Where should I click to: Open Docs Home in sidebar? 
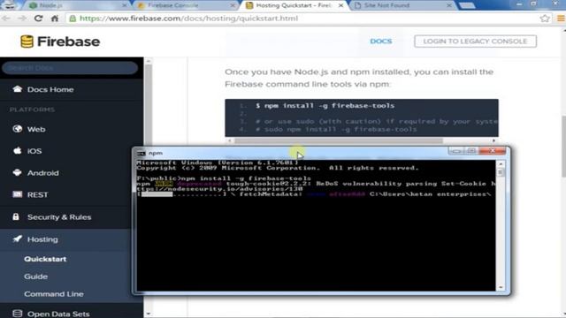coord(50,89)
